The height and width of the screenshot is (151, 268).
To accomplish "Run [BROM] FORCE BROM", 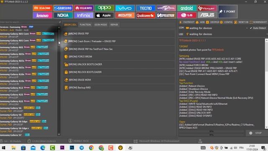I will [x=119, y=57].
